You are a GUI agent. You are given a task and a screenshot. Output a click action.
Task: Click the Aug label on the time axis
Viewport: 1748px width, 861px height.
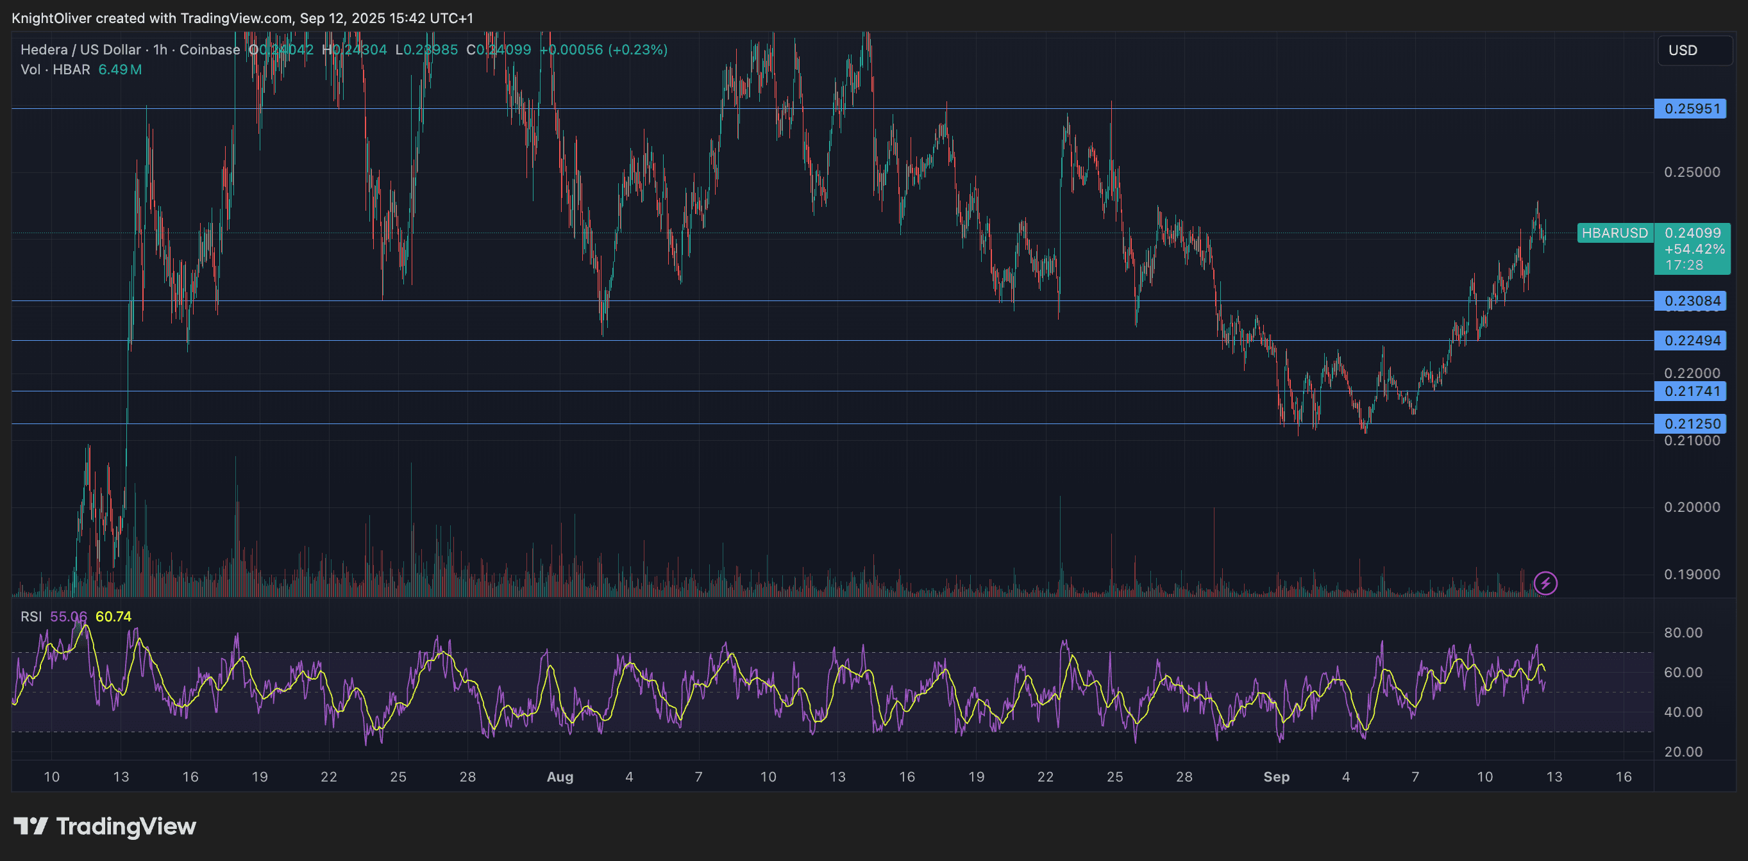pos(560,777)
